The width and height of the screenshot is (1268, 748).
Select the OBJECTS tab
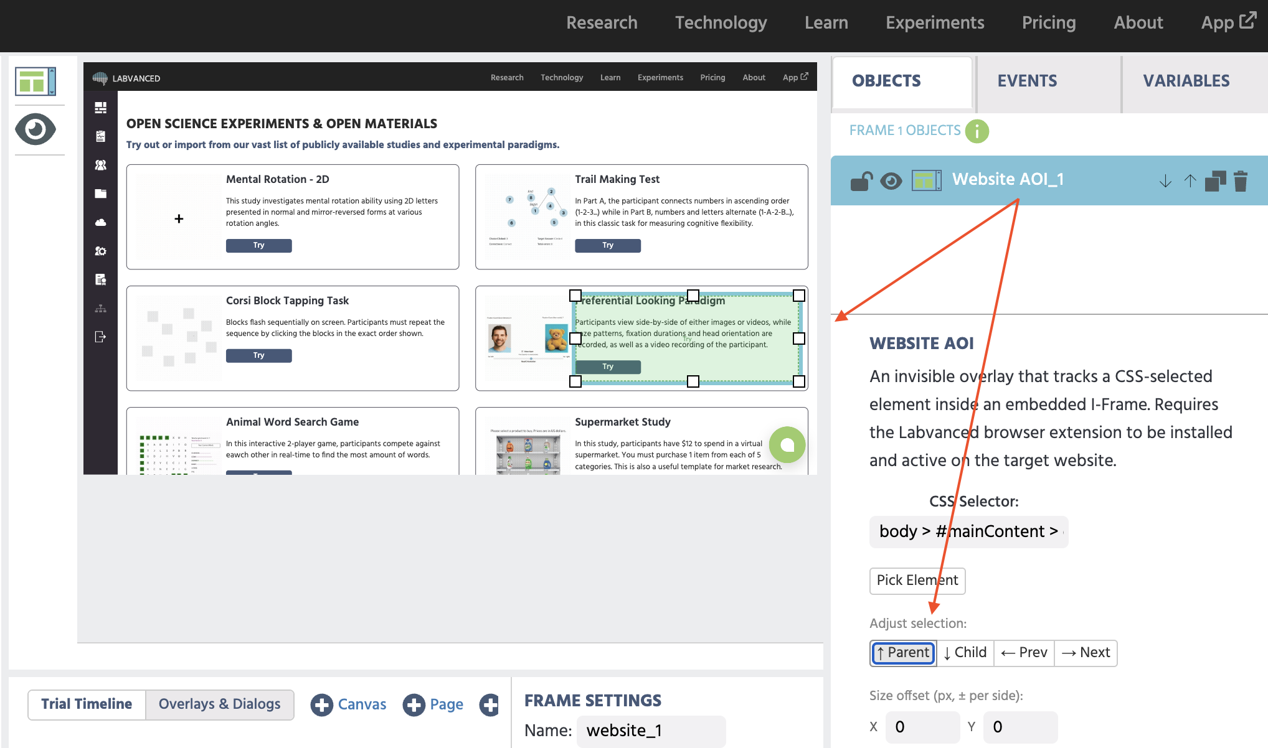(903, 82)
